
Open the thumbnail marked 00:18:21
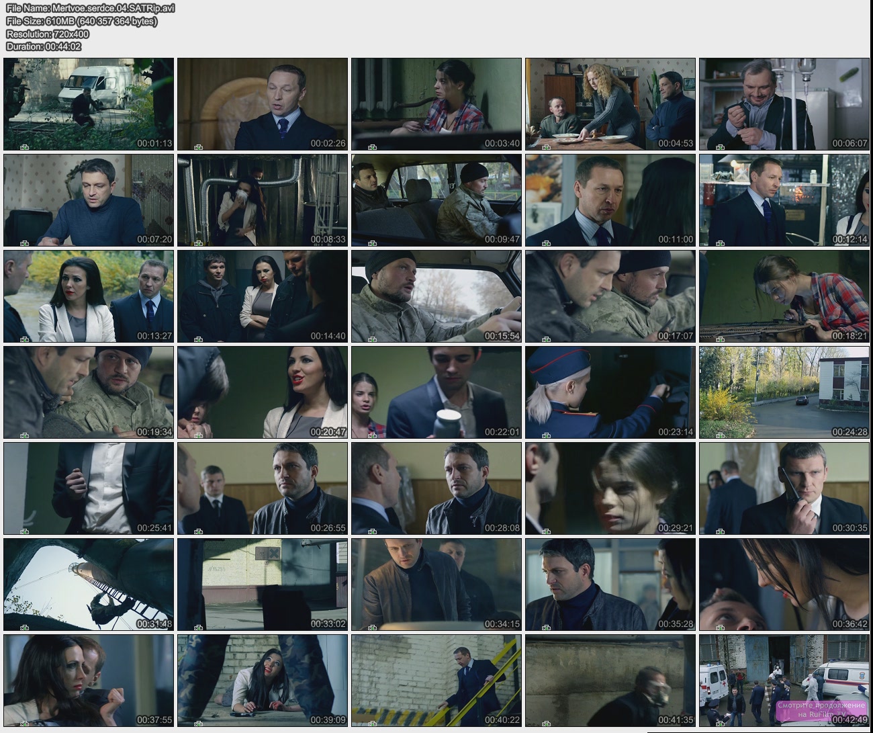pos(784,296)
